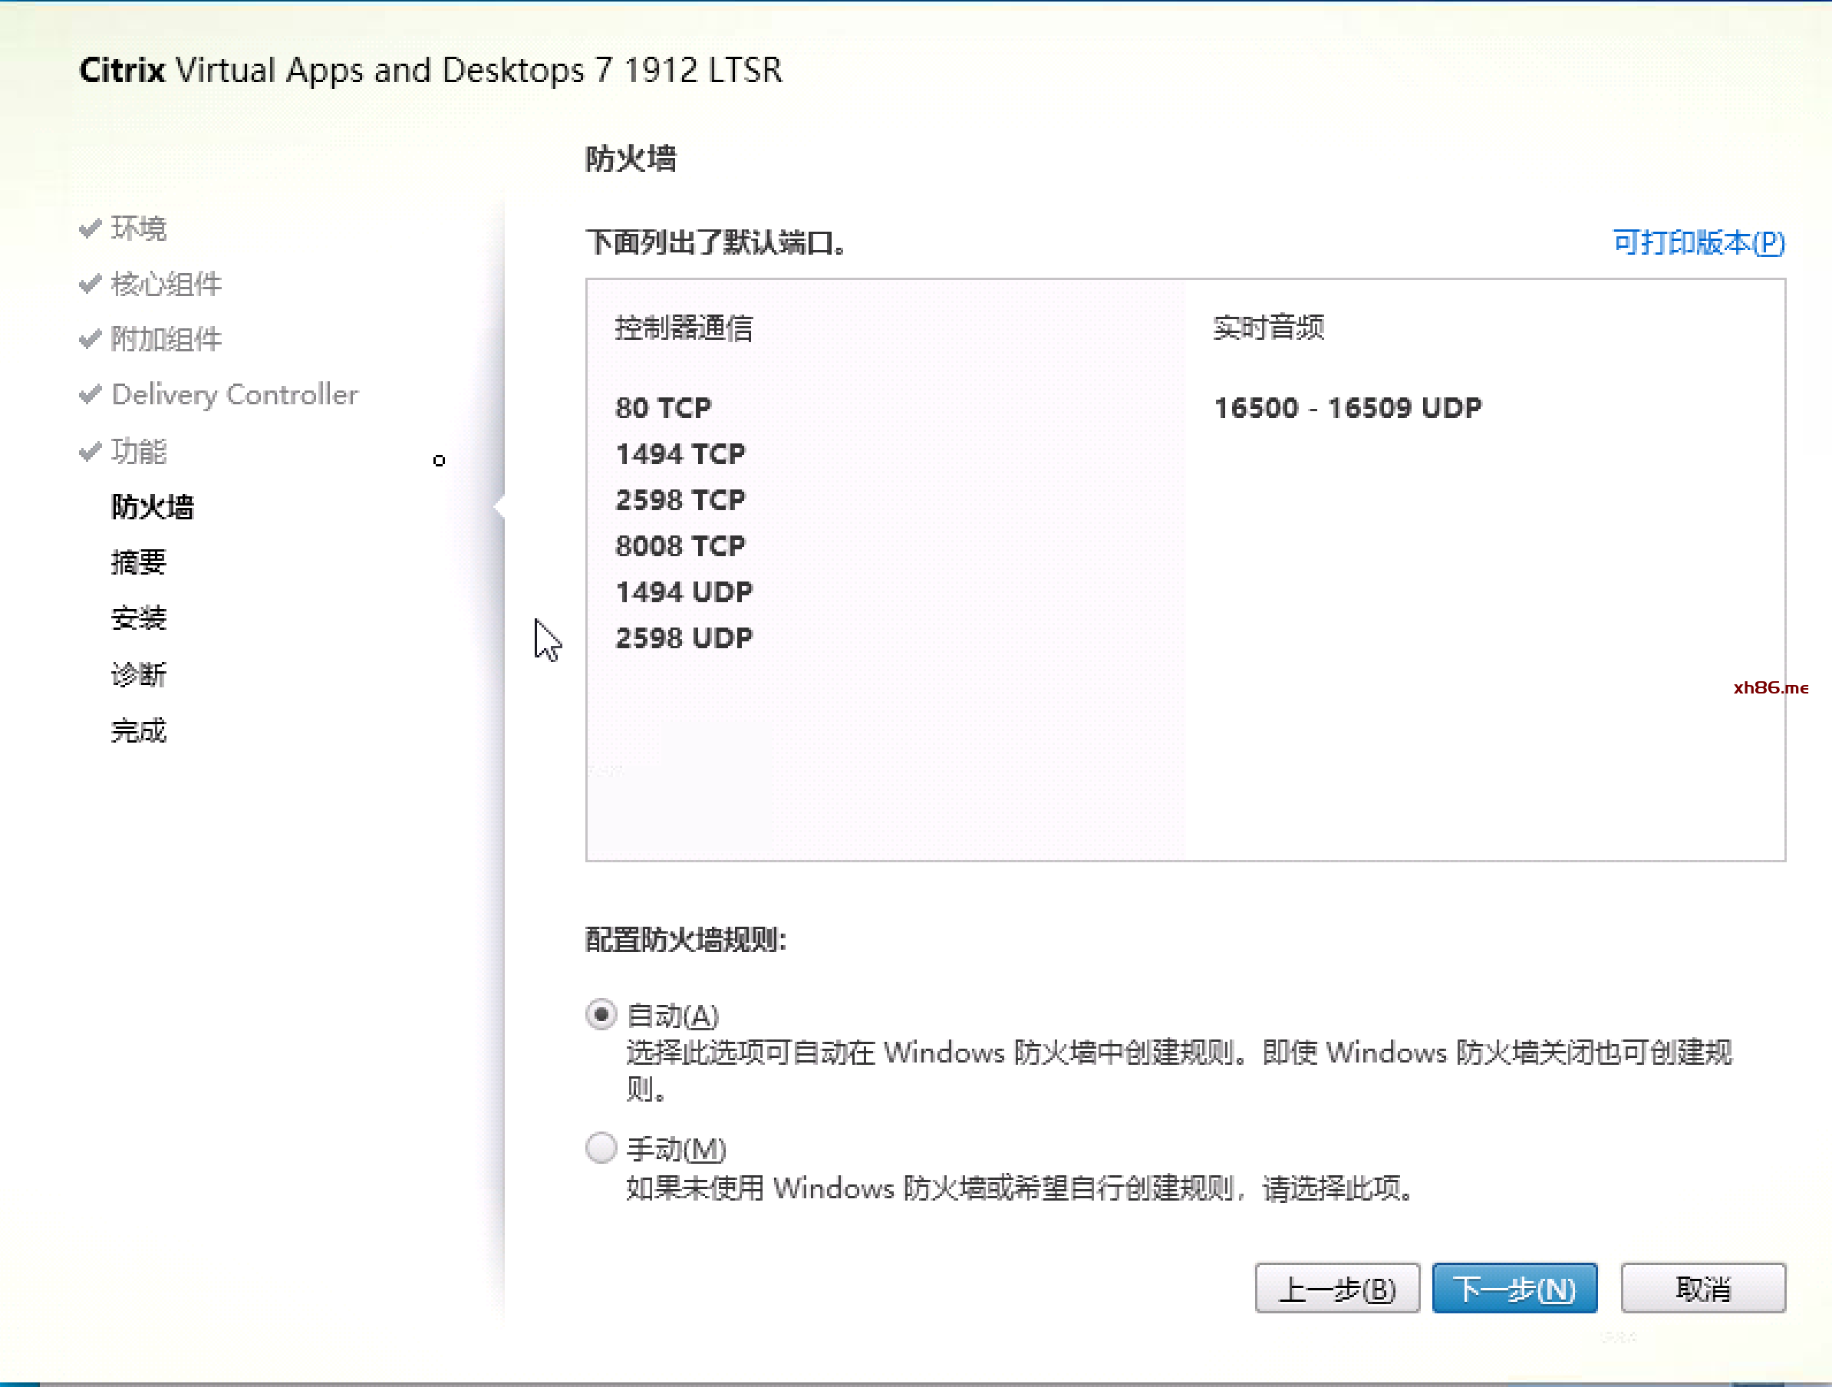Open the 可打印版本(P) link
The width and height of the screenshot is (1832, 1387).
1698,242
